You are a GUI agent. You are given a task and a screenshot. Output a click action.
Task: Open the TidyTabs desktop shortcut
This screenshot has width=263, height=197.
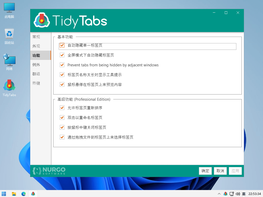[9, 88]
